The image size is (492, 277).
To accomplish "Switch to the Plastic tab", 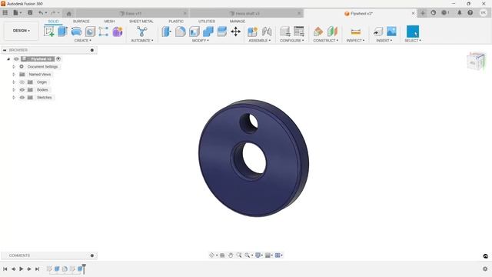I will pyautogui.click(x=176, y=22).
